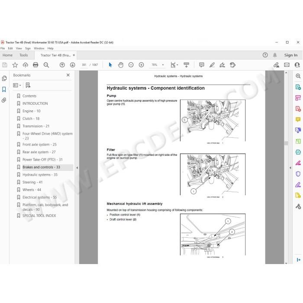Viewport: 303px width, 303px height.
Task: Close the Tractor Tier 4B document tab
Action: (x=74, y=55)
